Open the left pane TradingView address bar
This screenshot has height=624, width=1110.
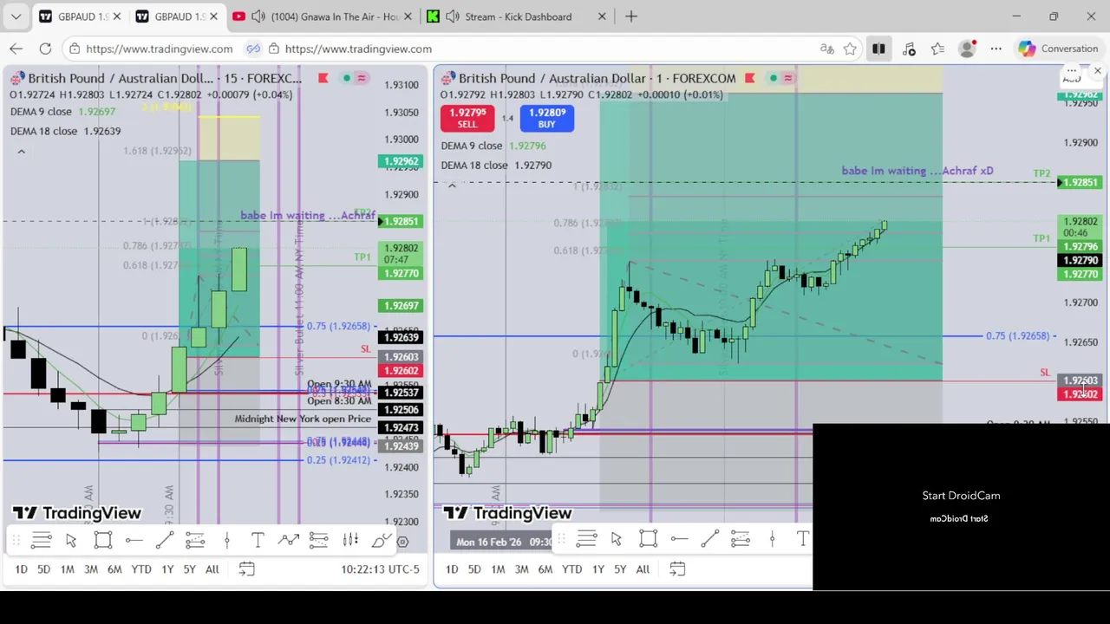point(160,49)
